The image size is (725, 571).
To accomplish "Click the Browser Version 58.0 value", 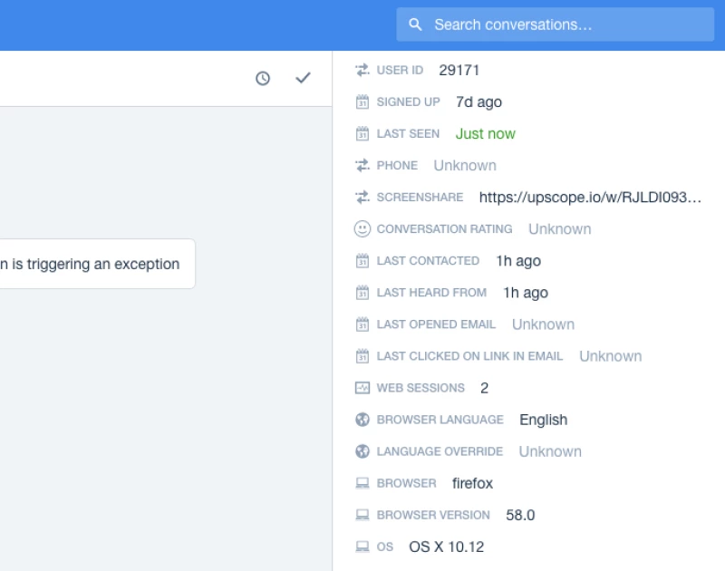I will pyautogui.click(x=520, y=516).
